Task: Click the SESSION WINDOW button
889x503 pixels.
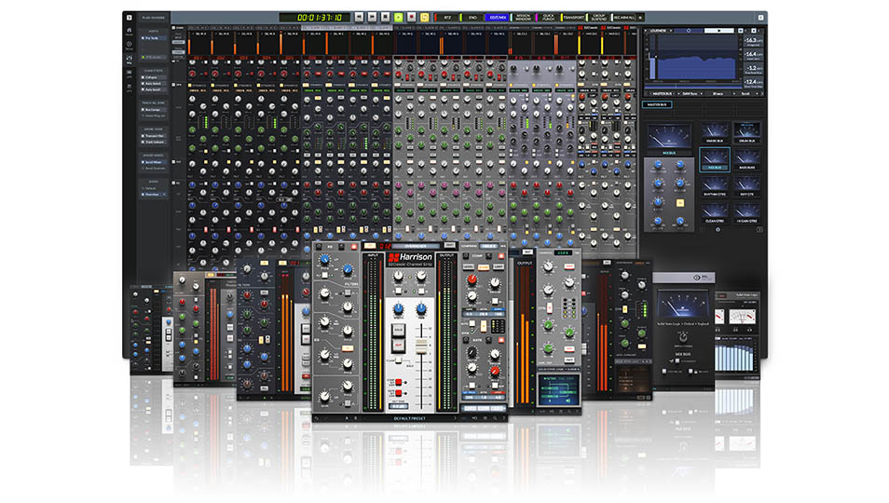Action: [x=524, y=18]
